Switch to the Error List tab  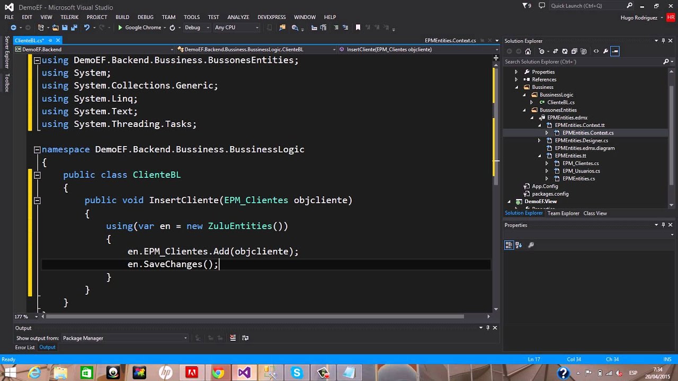(x=25, y=348)
